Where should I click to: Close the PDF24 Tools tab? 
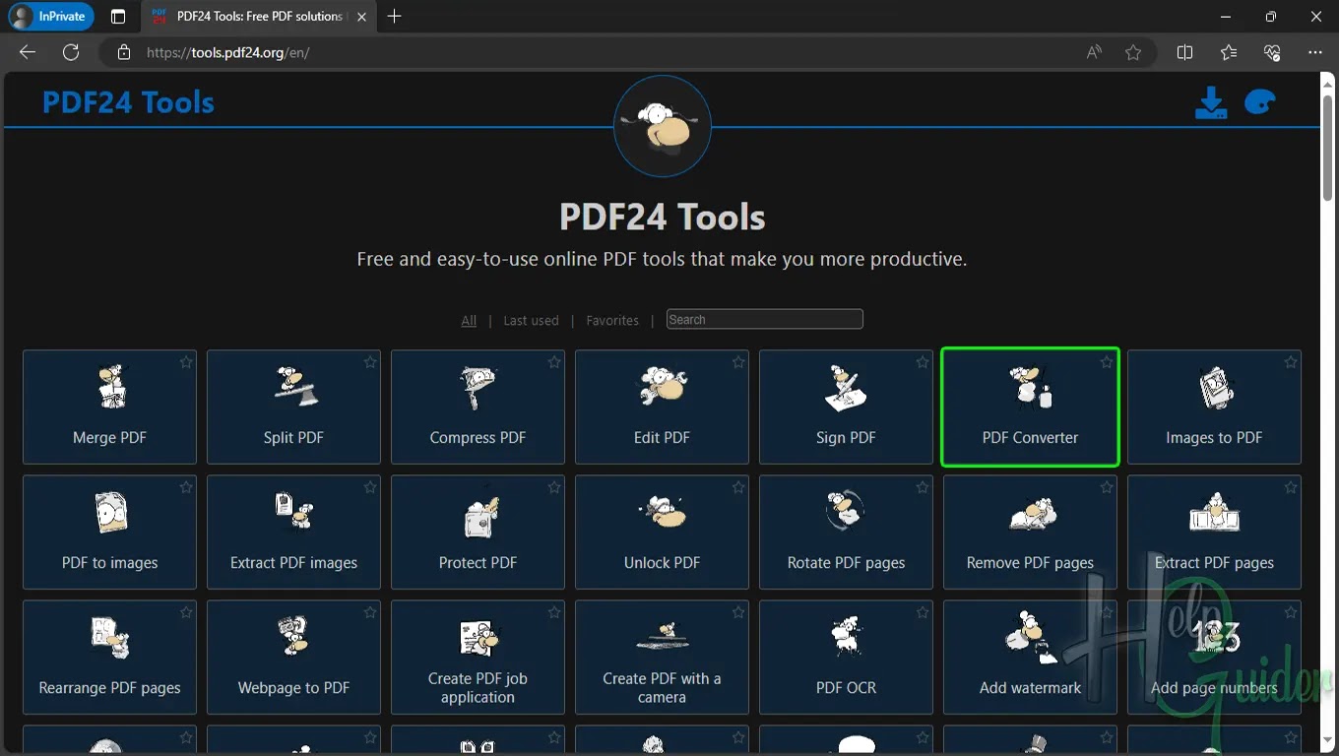[x=361, y=17]
